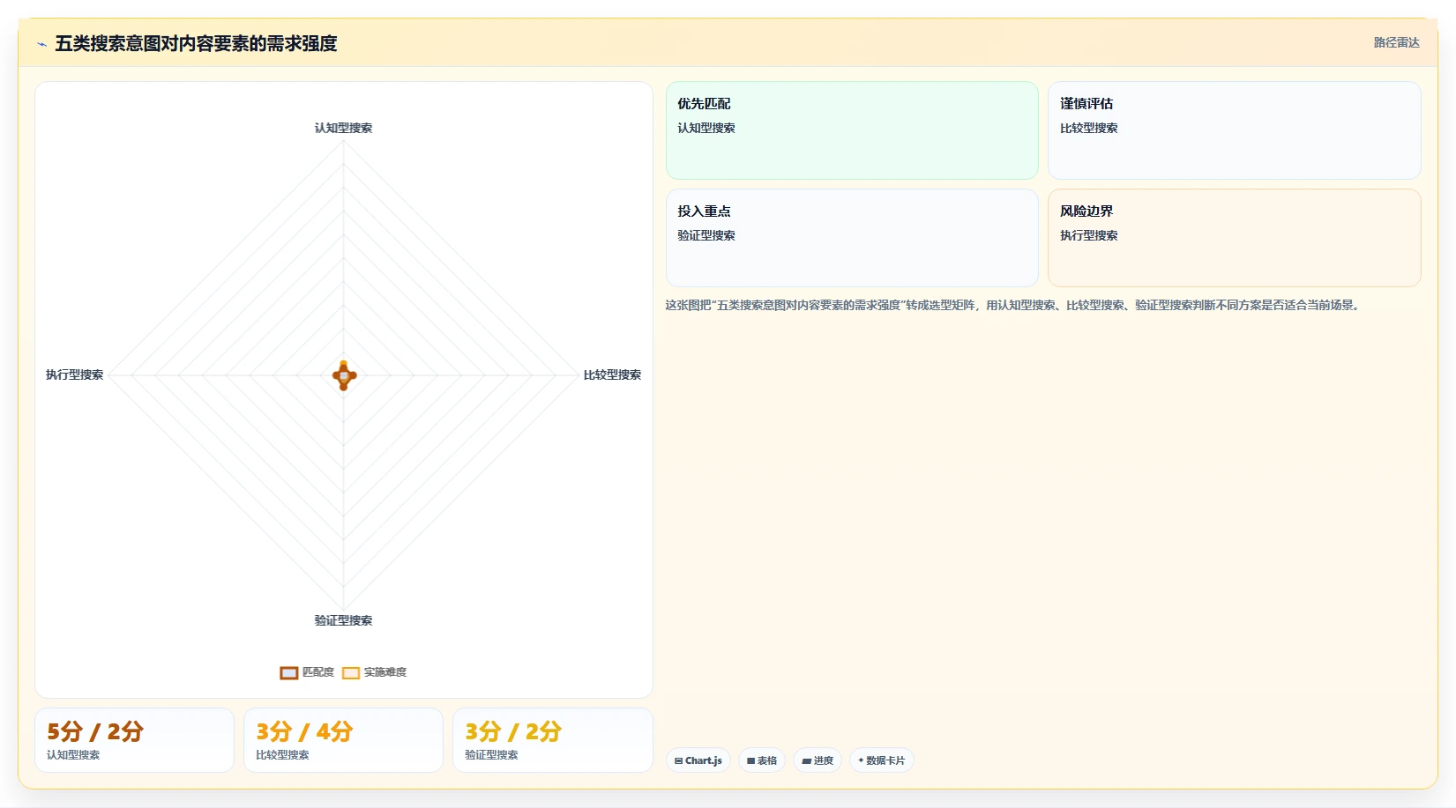Click the 比较型搜索 axis label on the radar
The image size is (1456, 808).
[612, 374]
